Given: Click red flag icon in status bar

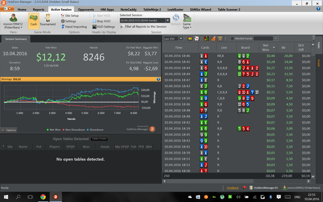Looking at the screenshot, I should tap(245, 188).
